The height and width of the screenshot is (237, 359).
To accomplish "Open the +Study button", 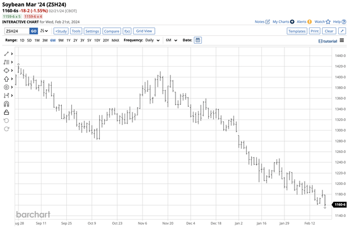I will 61,31.
